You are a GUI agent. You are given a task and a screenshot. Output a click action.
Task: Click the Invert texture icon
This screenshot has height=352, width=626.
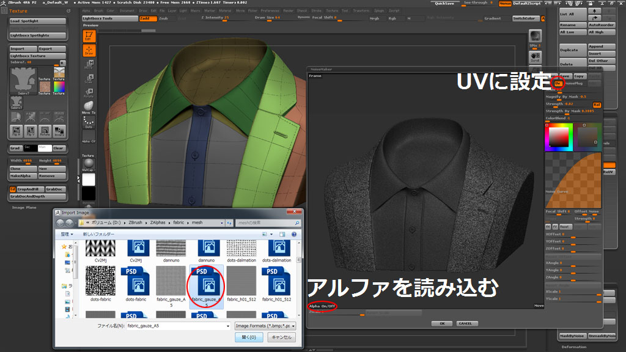coord(59,131)
